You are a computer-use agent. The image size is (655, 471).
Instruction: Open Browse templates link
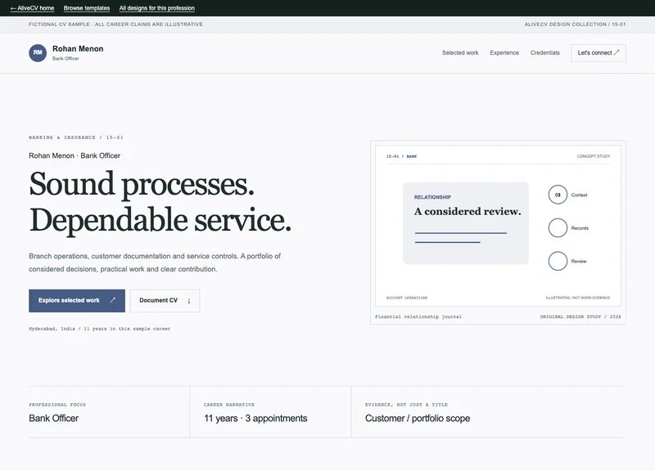point(87,8)
